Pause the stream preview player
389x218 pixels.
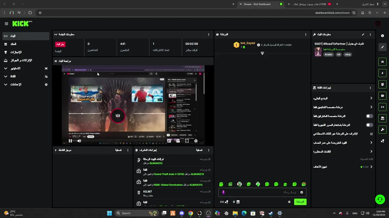[70, 141]
